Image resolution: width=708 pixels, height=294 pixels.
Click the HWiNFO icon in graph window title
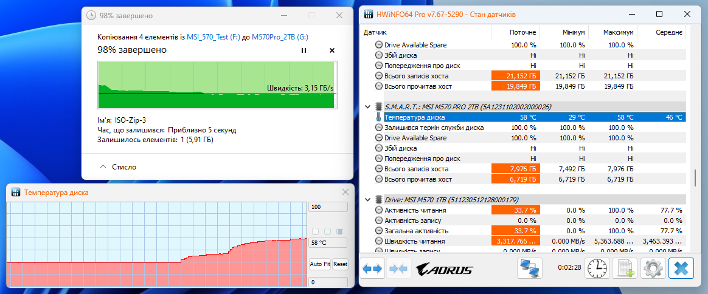tap(16, 192)
